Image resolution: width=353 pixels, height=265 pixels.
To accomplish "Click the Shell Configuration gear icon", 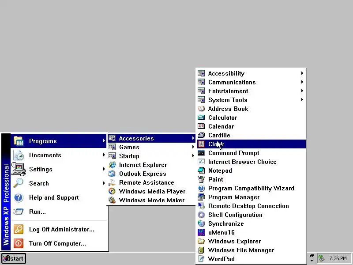I will [x=201, y=215].
